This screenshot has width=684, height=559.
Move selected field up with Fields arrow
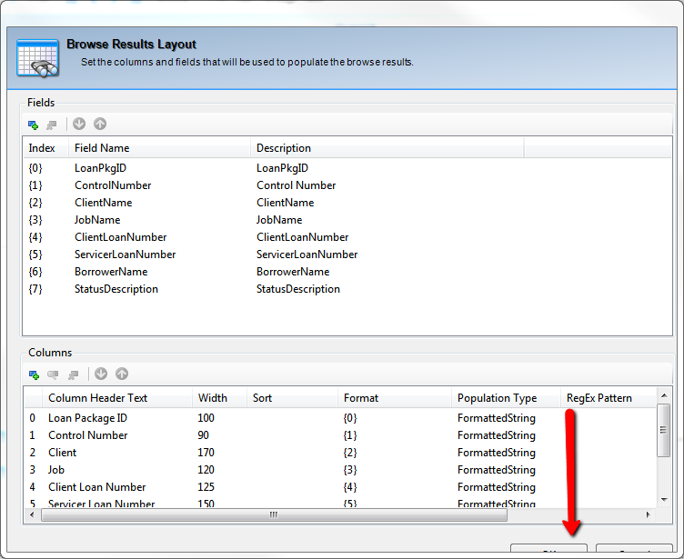point(100,125)
